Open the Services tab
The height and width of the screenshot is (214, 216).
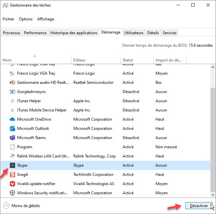pos(170,33)
